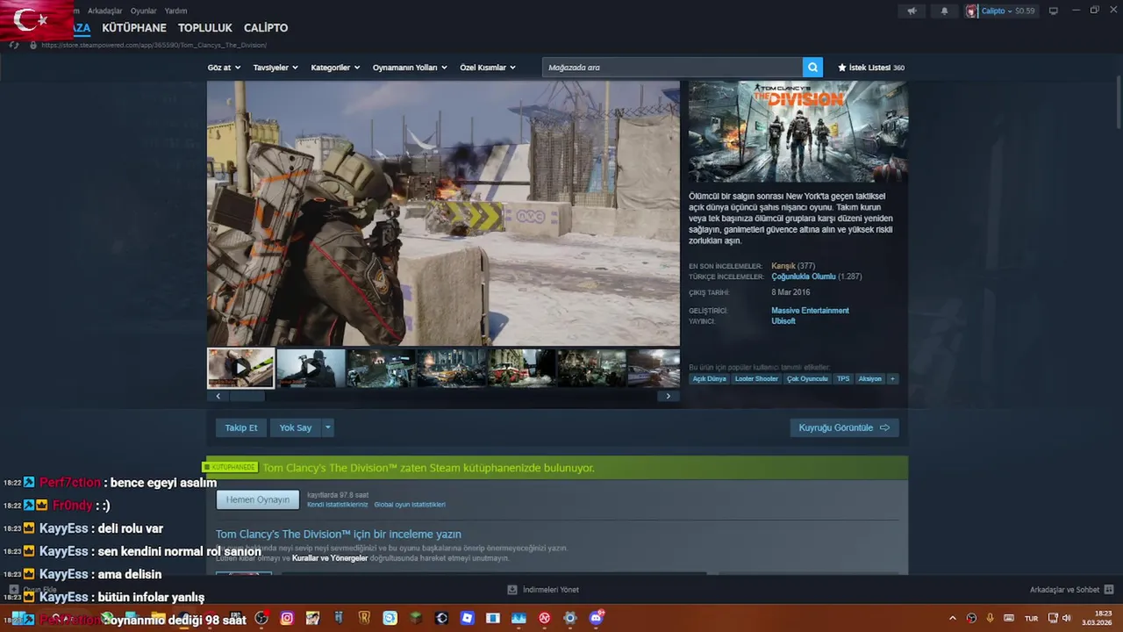
Task: Select the Açık Dünya tag
Action: pos(709,379)
